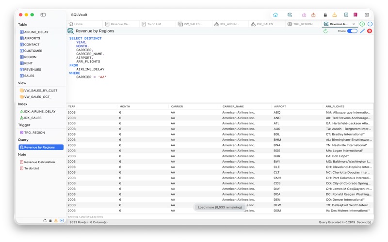Click Load more (8,533 remaining) button
This screenshot has height=242, width=388.
220,207
